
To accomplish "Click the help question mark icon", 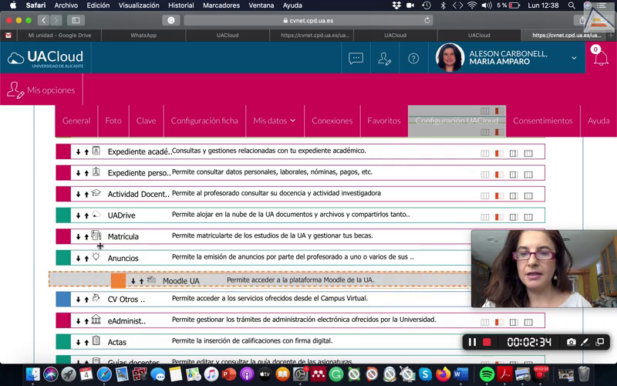I will [413, 59].
